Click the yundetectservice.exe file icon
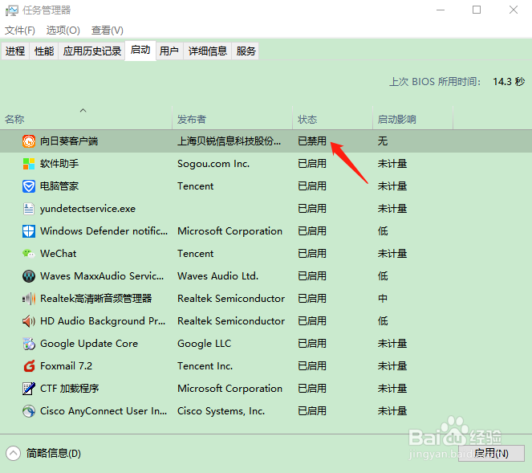The height and width of the screenshot is (473, 532). (x=29, y=209)
